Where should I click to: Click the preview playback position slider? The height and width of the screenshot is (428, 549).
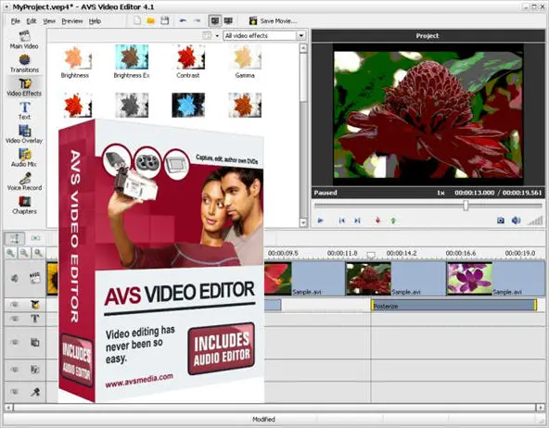pyautogui.click(x=428, y=206)
